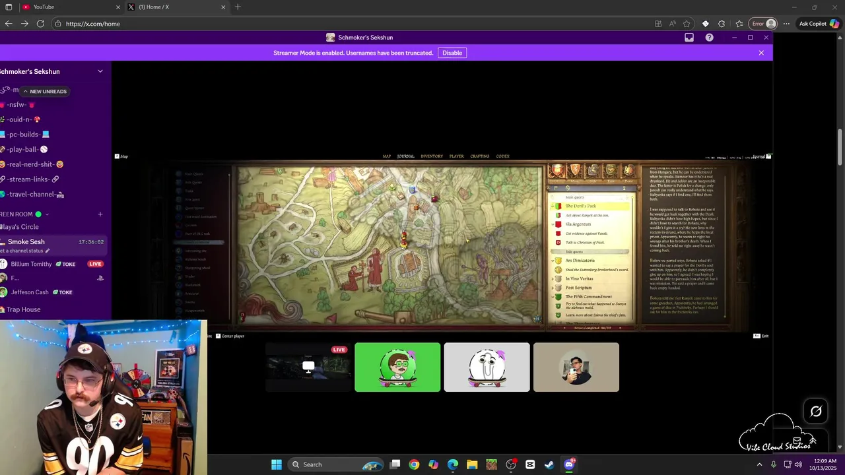The height and width of the screenshot is (475, 845).
Task: Click Billium Tomithy in voice list
Action: coord(31,264)
